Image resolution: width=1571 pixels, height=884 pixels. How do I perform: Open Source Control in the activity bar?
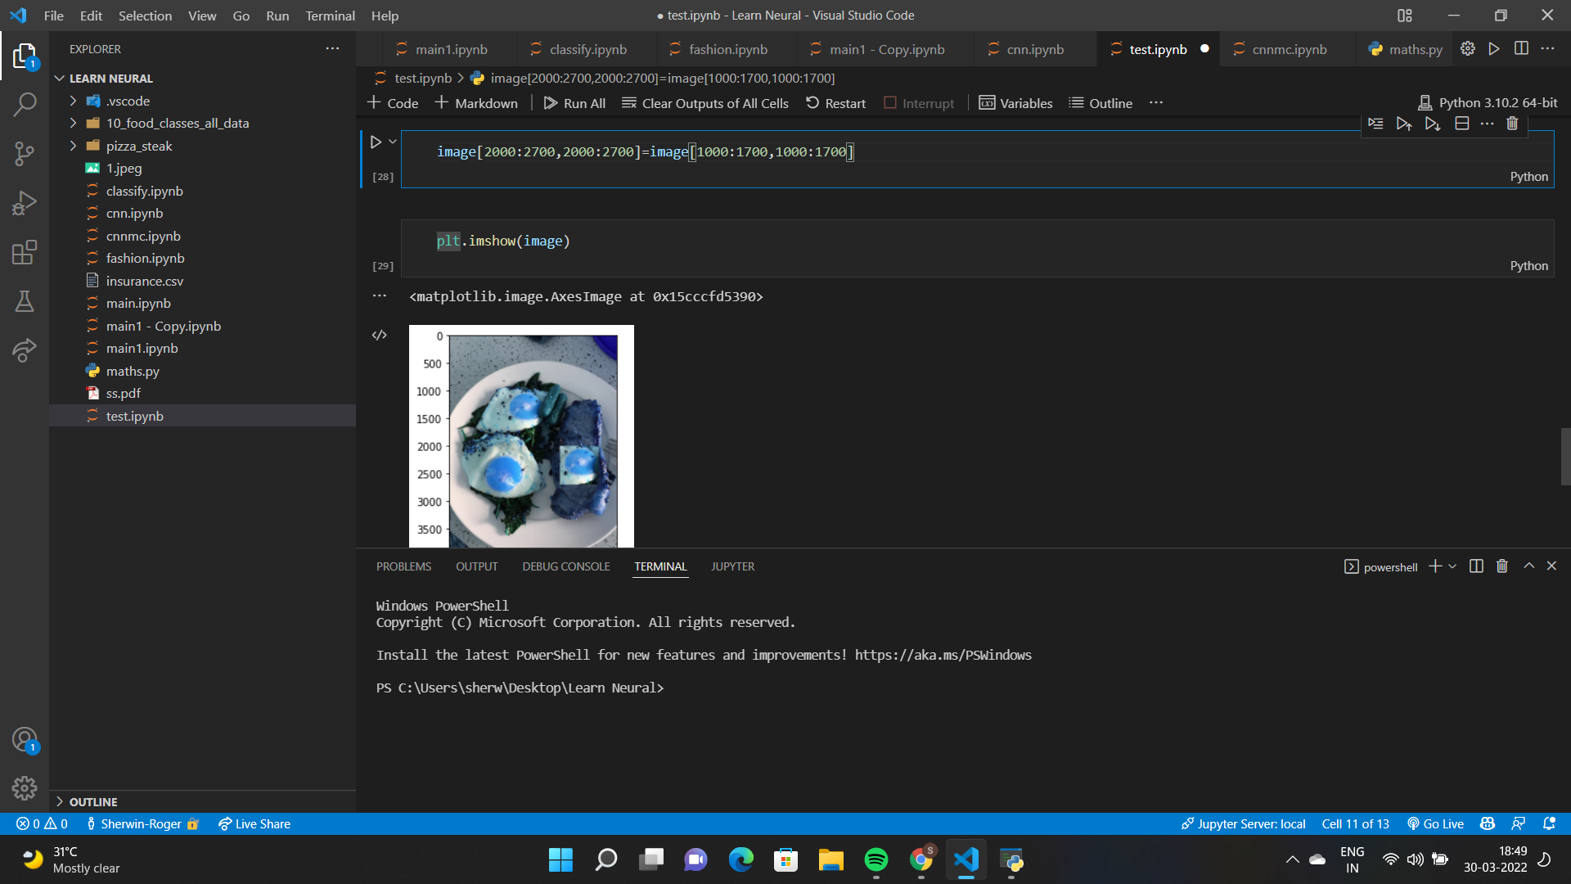click(x=25, y=154)
